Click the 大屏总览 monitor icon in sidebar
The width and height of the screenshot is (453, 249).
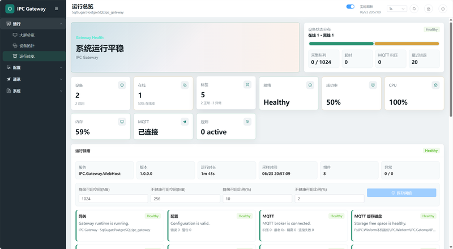click(15, 35)
